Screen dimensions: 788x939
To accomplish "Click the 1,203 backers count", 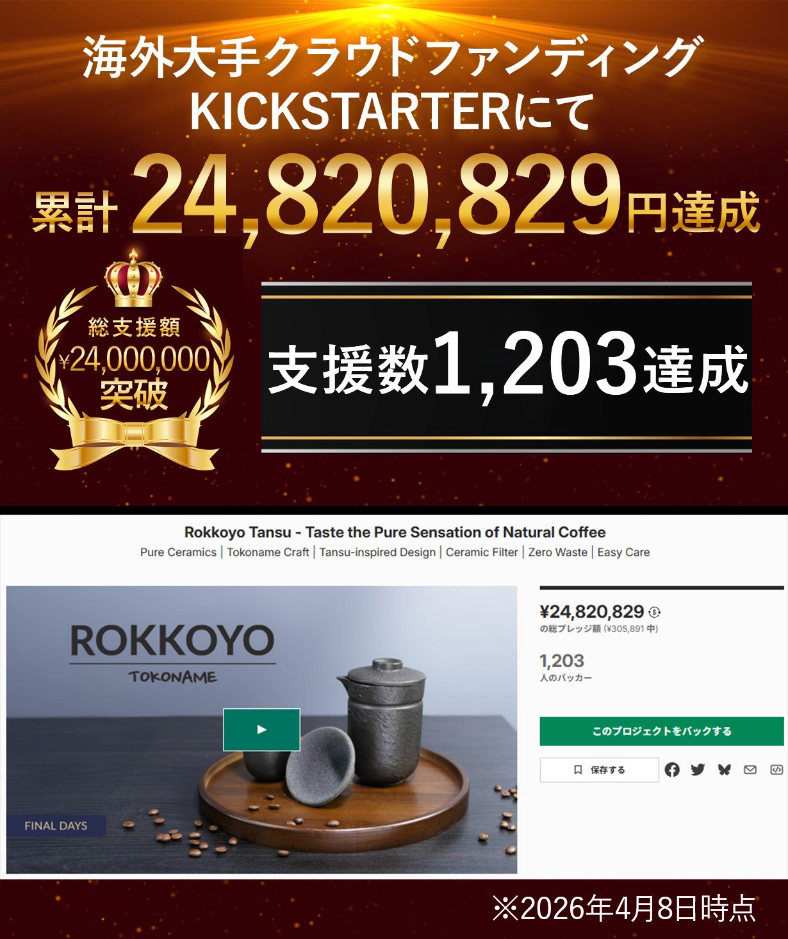I will [562, 661].
